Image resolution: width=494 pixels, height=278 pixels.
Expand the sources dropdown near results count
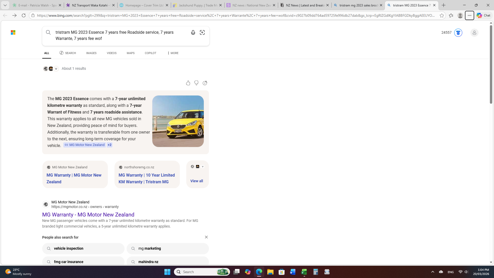coord(56,69)
